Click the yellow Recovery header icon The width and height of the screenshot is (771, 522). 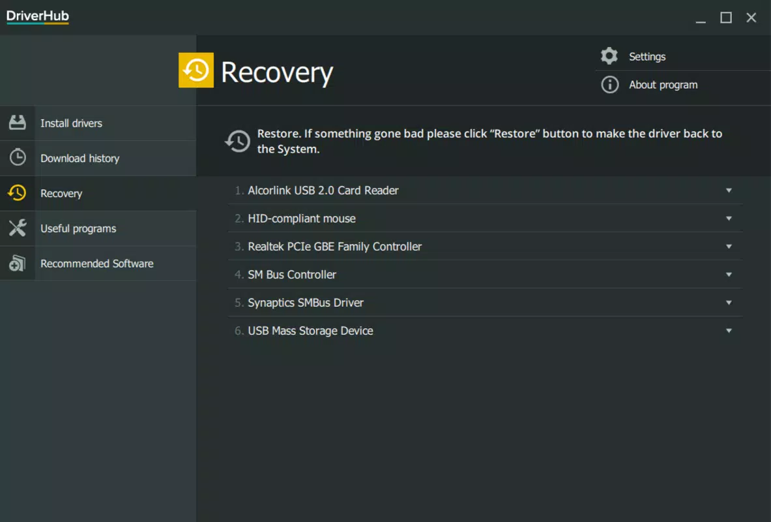pos(196,70)
